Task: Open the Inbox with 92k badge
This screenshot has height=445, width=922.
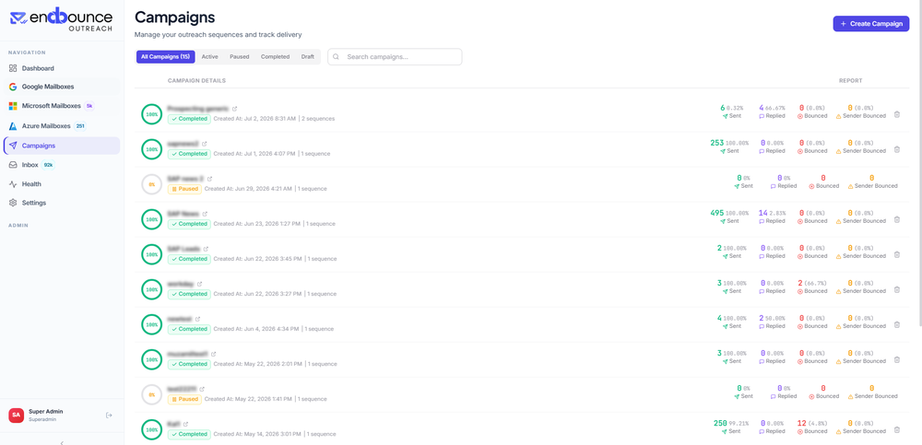Action: click(x=61, y=165)
